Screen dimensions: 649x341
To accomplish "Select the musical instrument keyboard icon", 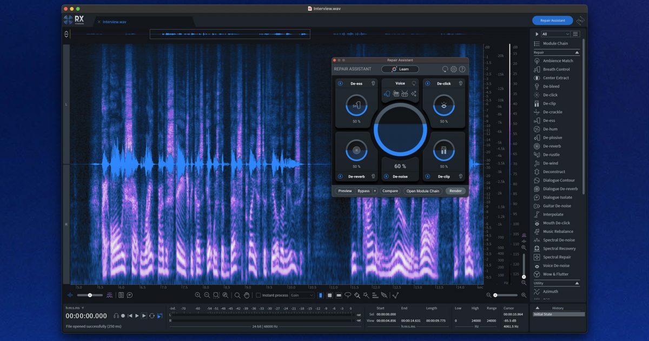I will (396, 94).
